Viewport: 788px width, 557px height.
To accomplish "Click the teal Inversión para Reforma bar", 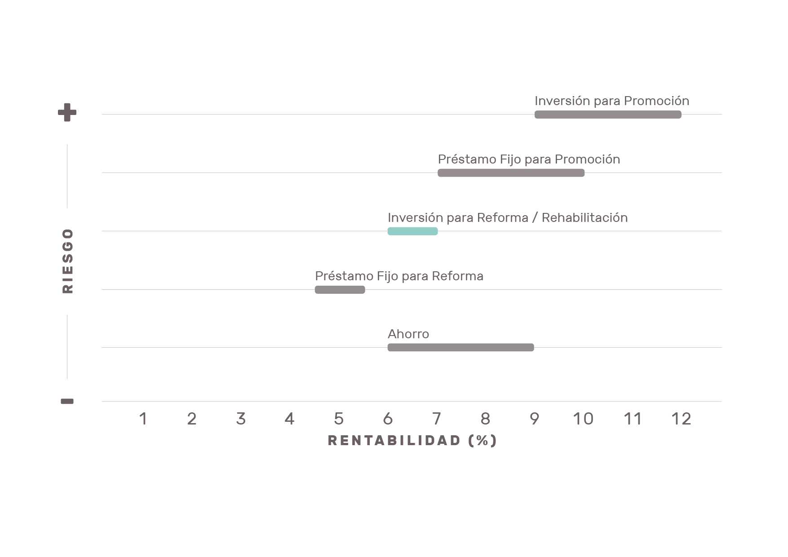I will (412, 231).
